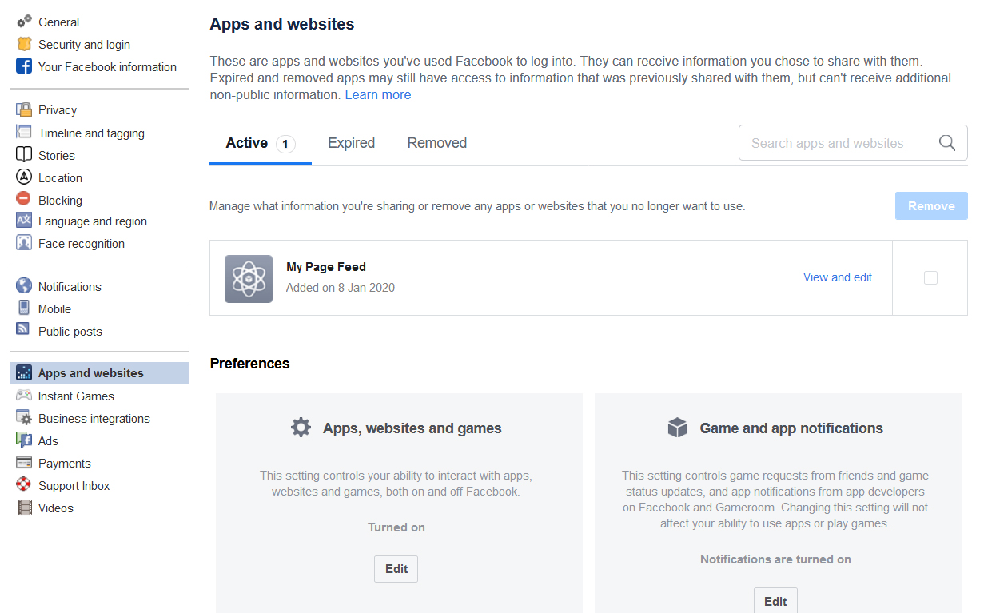This screenshot has width=984, height=613.
Task: Click the Face recognition icon
Action: tap(24, 244)
